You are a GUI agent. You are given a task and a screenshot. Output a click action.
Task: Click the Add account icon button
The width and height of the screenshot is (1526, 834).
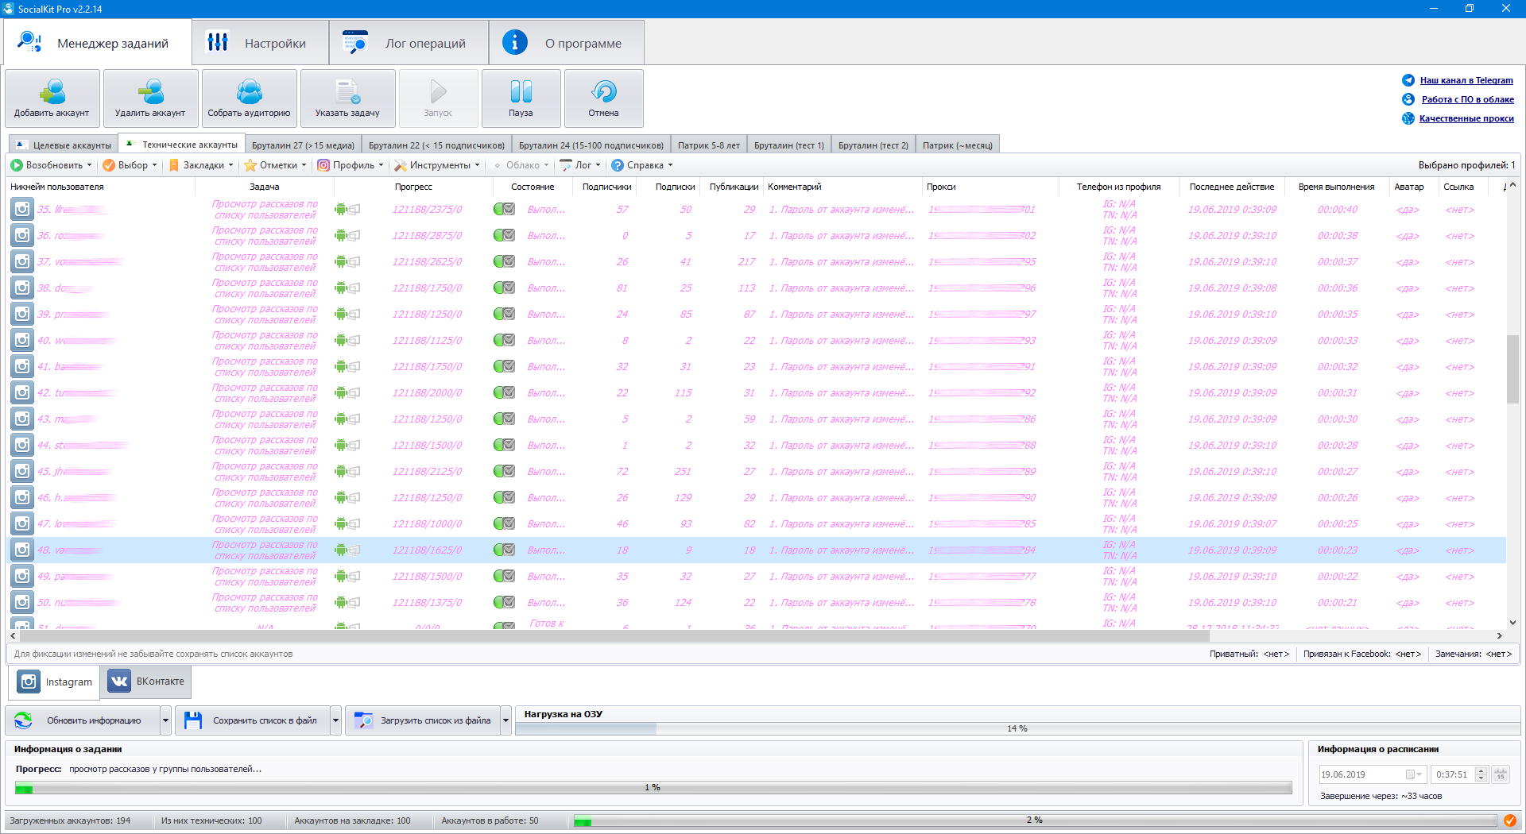click(x=52, y=98)
